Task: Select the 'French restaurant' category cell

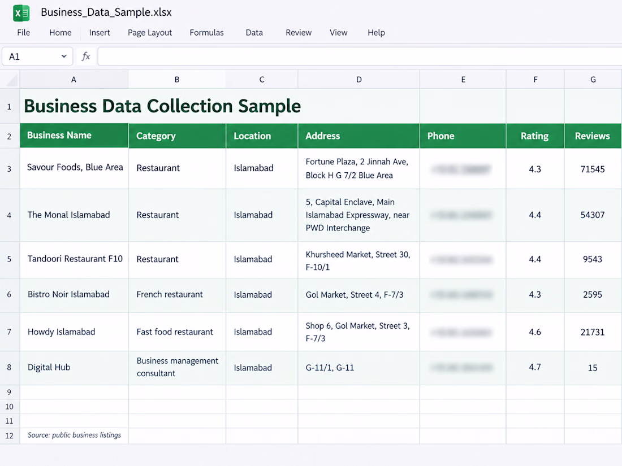Action: click(178, 295)
